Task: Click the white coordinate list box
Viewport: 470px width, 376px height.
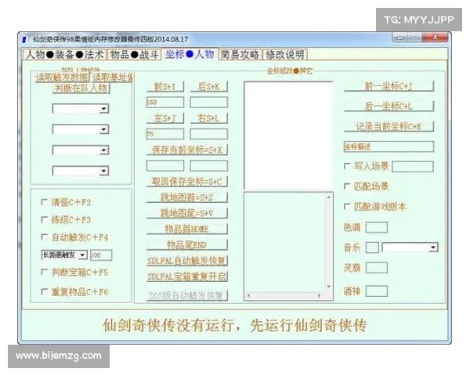Action: tap(288, 135)
